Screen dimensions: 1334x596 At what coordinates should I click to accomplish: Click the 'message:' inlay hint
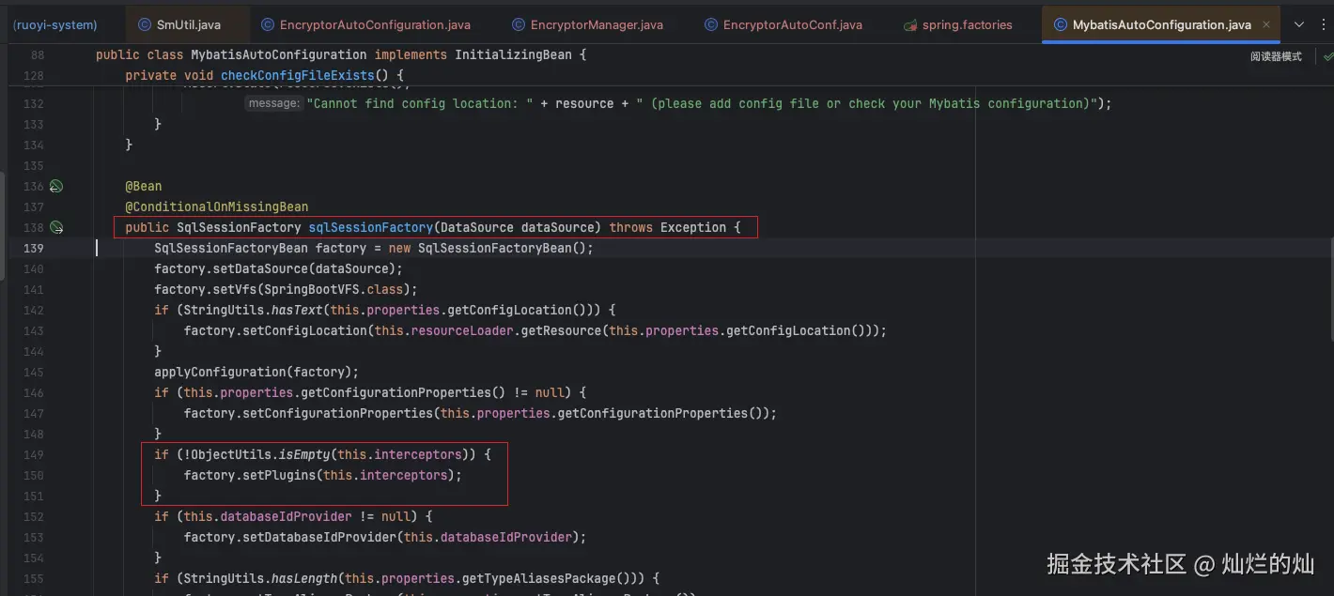[273, 103]
